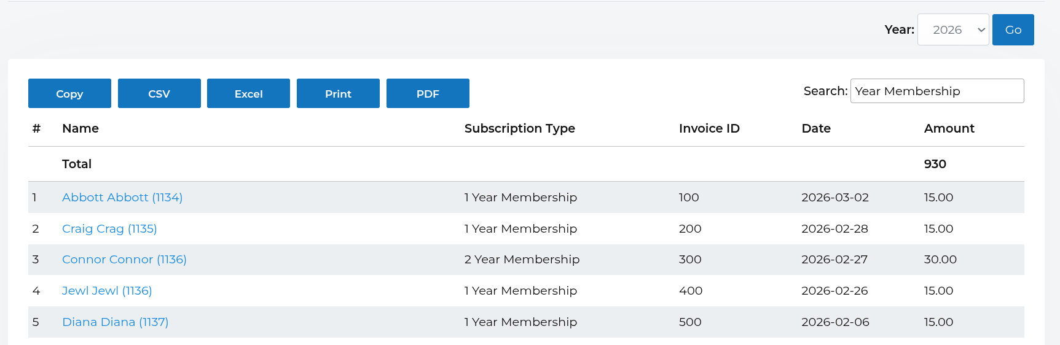The width and height of the screenshot is (1060, 345).
Task: Click invoice ID 300 cell
Action: 690,259
